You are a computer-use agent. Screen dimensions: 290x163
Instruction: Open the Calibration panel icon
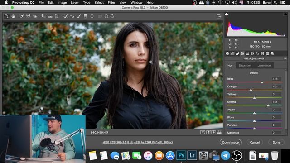(262, 53)
